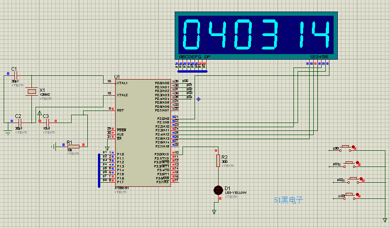Screen dimensions: 390x228
Task: Click the P2.7/A15 pin name
Action: click(x=162, y=146)
